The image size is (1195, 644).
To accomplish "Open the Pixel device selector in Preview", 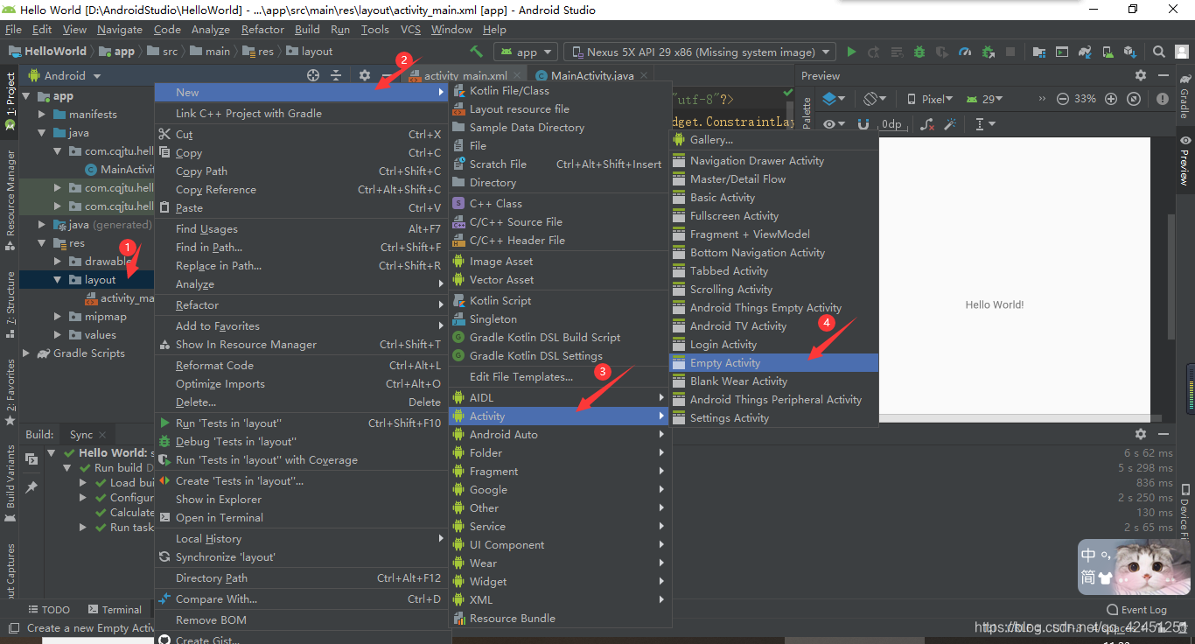I will [x=929, y=99].
